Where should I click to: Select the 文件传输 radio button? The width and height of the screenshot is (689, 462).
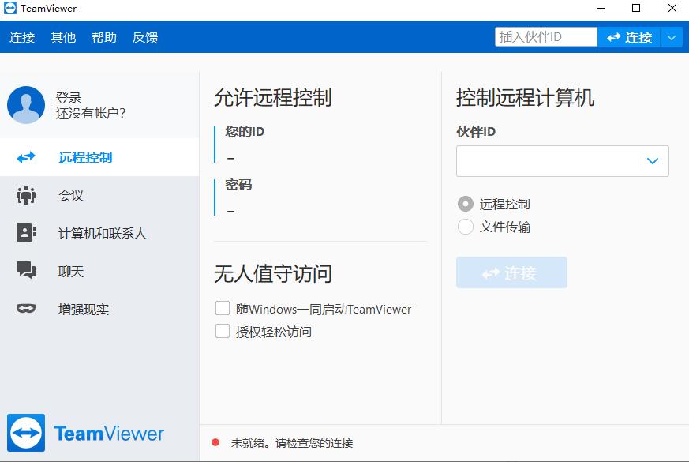coord(466,227)
